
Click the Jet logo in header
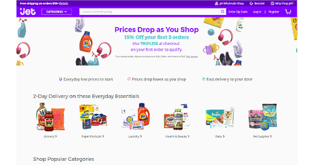pos(28,12)
